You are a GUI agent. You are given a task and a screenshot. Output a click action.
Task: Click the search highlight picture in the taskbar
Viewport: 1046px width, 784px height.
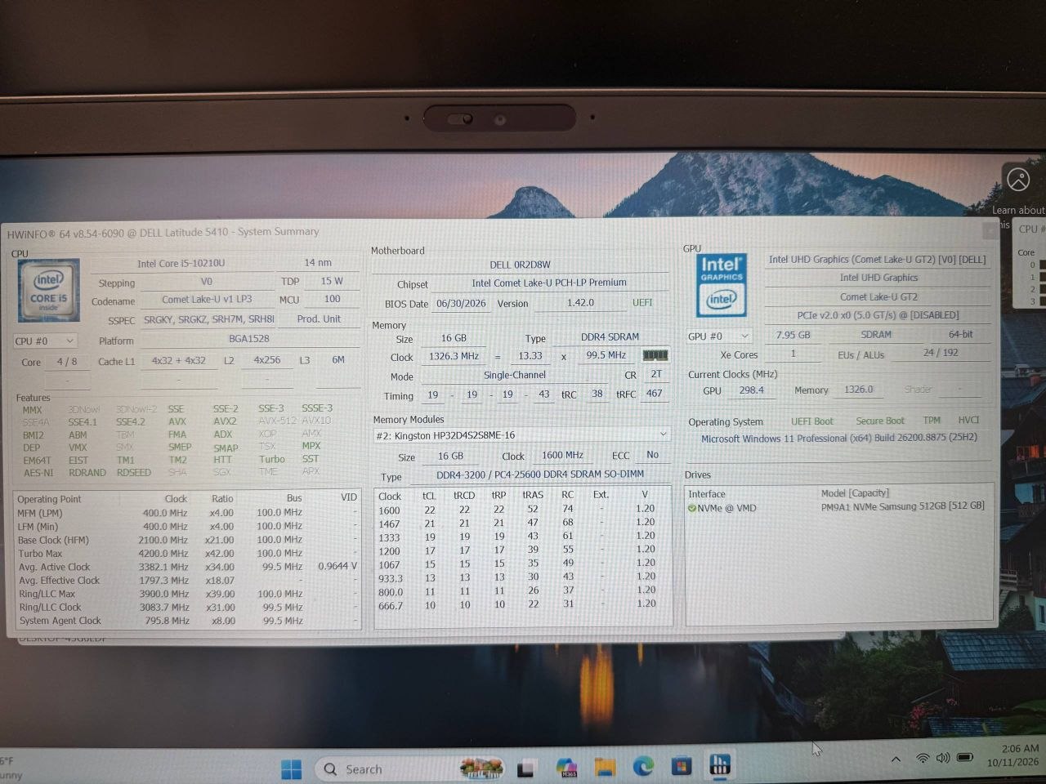pos(481,768)
